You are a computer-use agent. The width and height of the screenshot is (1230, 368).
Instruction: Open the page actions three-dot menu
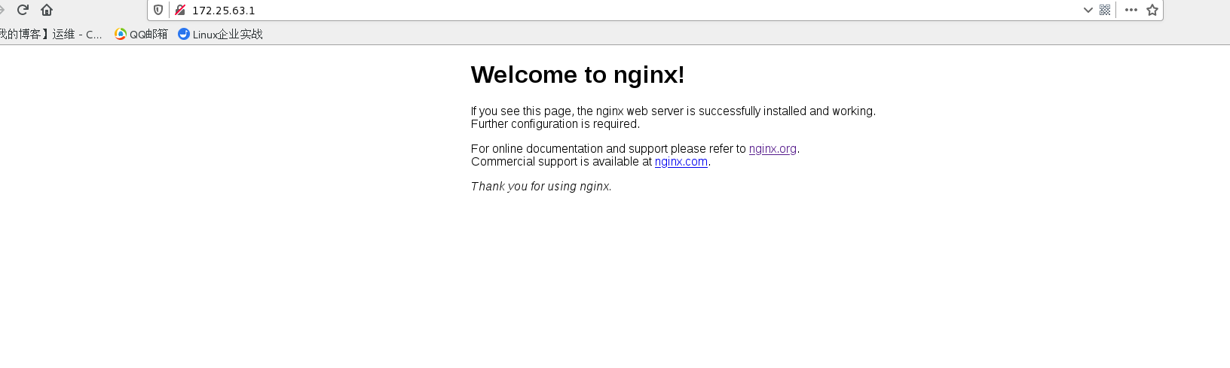[x=1131, y=10]
